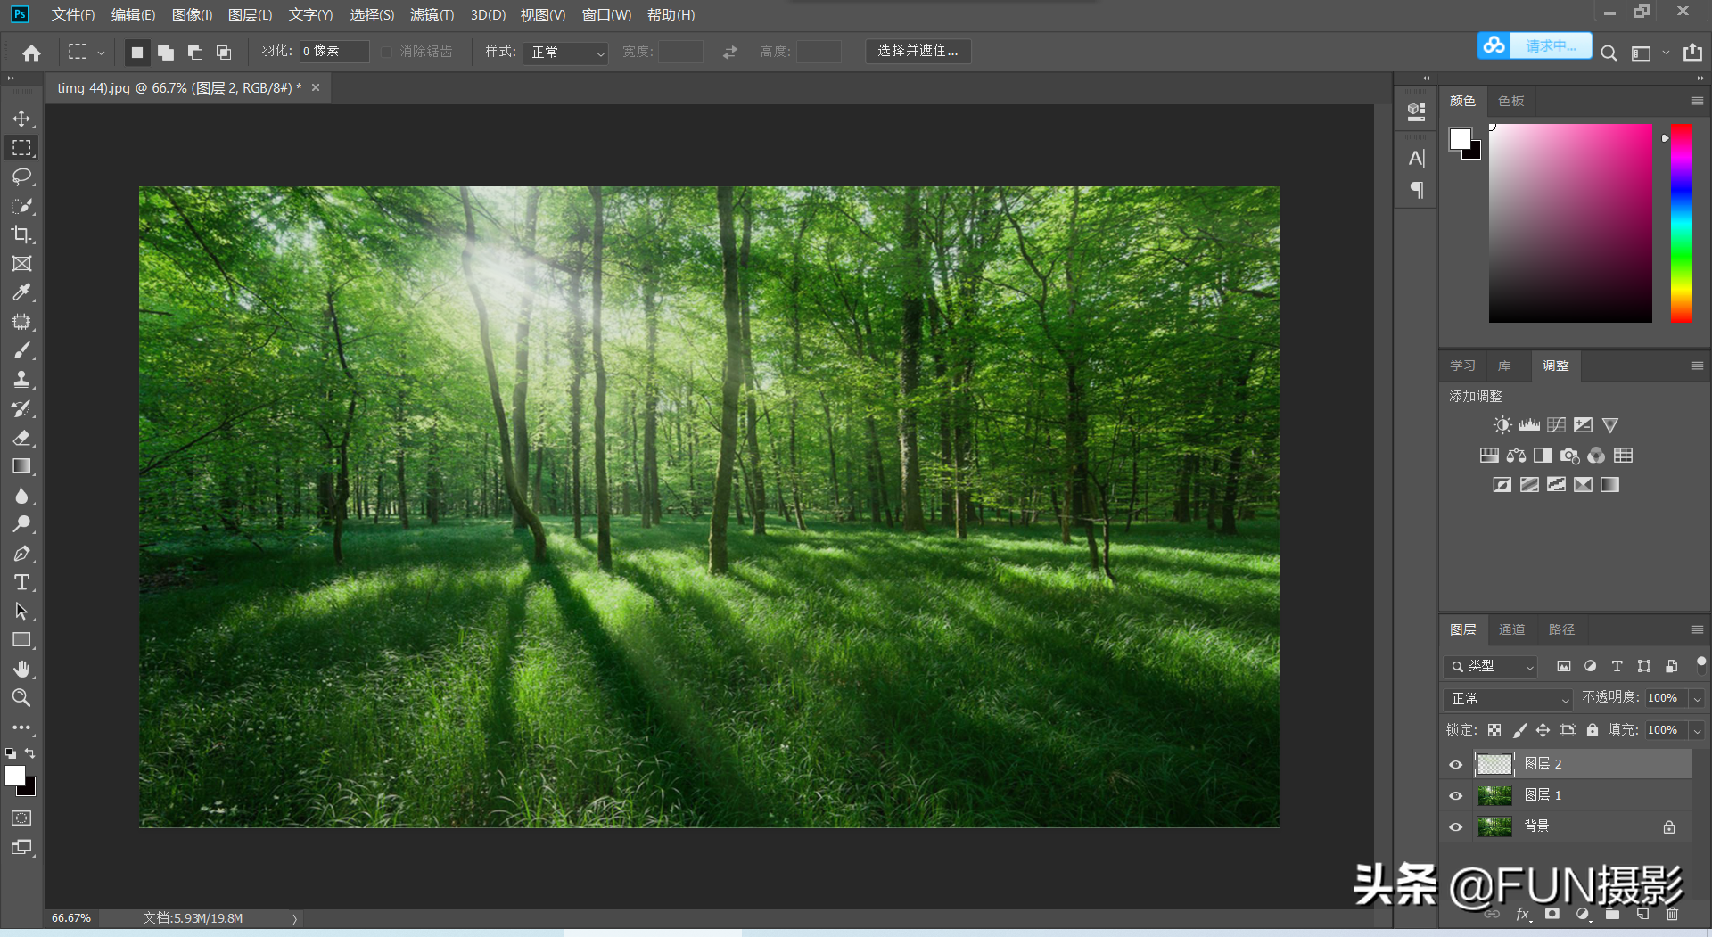Select the Frame tool
Image resolution: width=1712 pixels, height=937 pixels.
[x=21, y=264]
